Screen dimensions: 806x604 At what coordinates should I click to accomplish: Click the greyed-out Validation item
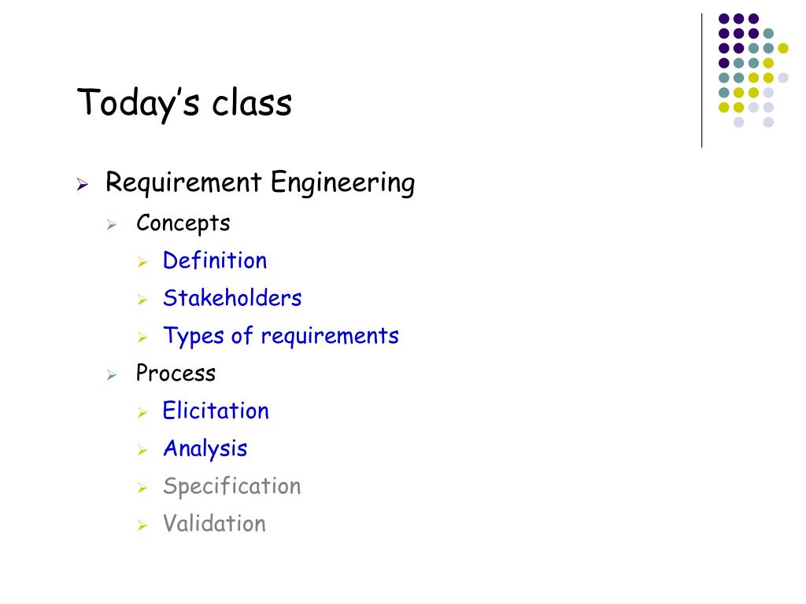click(x=214, y=524)
